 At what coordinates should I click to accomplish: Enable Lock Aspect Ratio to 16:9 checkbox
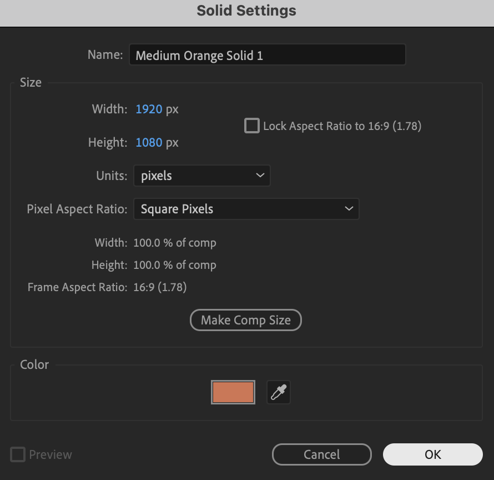tap(252, 126)
